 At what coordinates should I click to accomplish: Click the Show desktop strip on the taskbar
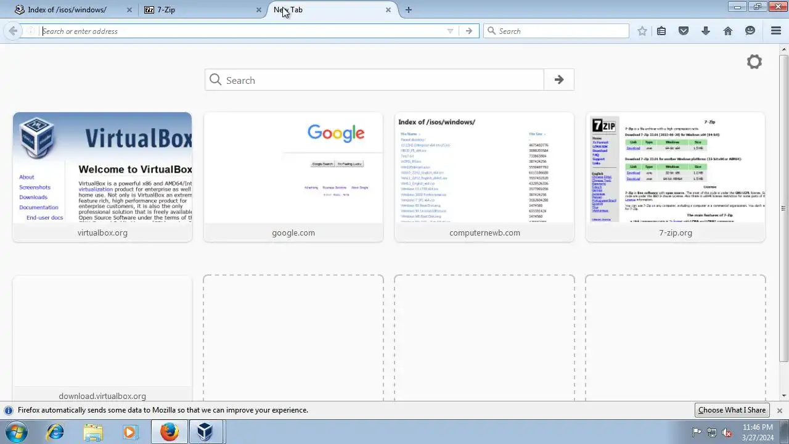coord(785,432)
